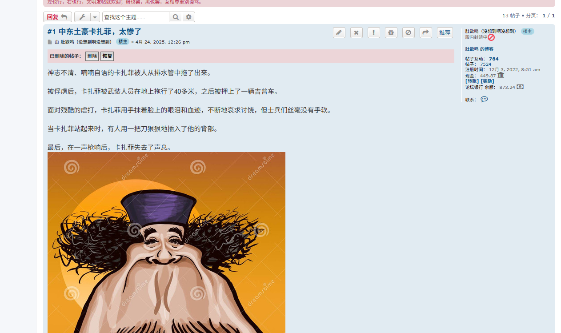Click the speech bubble contact icon
561x333 pixels.
tap(484, 99)
